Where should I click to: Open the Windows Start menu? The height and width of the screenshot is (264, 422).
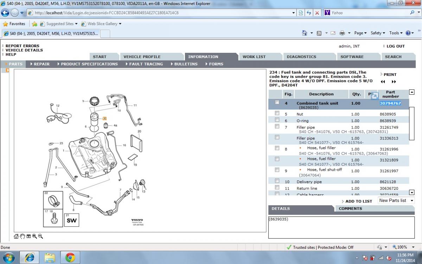click(8, 257)
